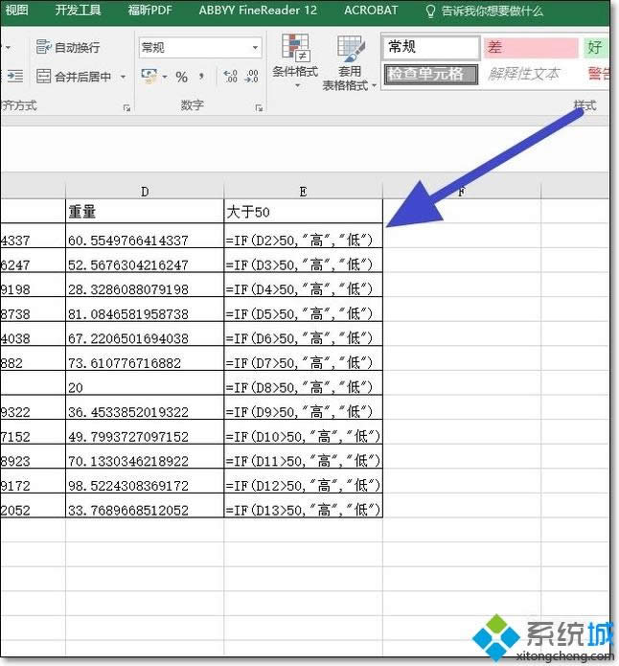Open the 数字 group dialog launcher
The width and height of the screenshot is (619, 666).
tap(259, 108)
